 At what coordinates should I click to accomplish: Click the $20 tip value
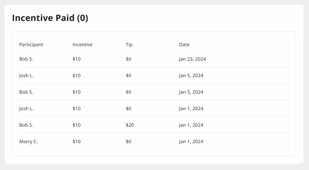point(130,125)
